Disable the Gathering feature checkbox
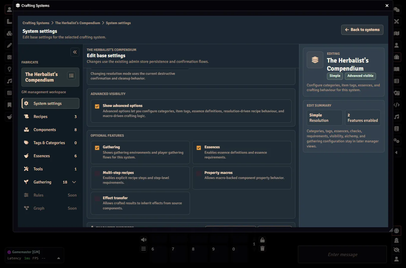Image resolution: width=406 pixels, height=268 pixels. (x=97, y=148)
